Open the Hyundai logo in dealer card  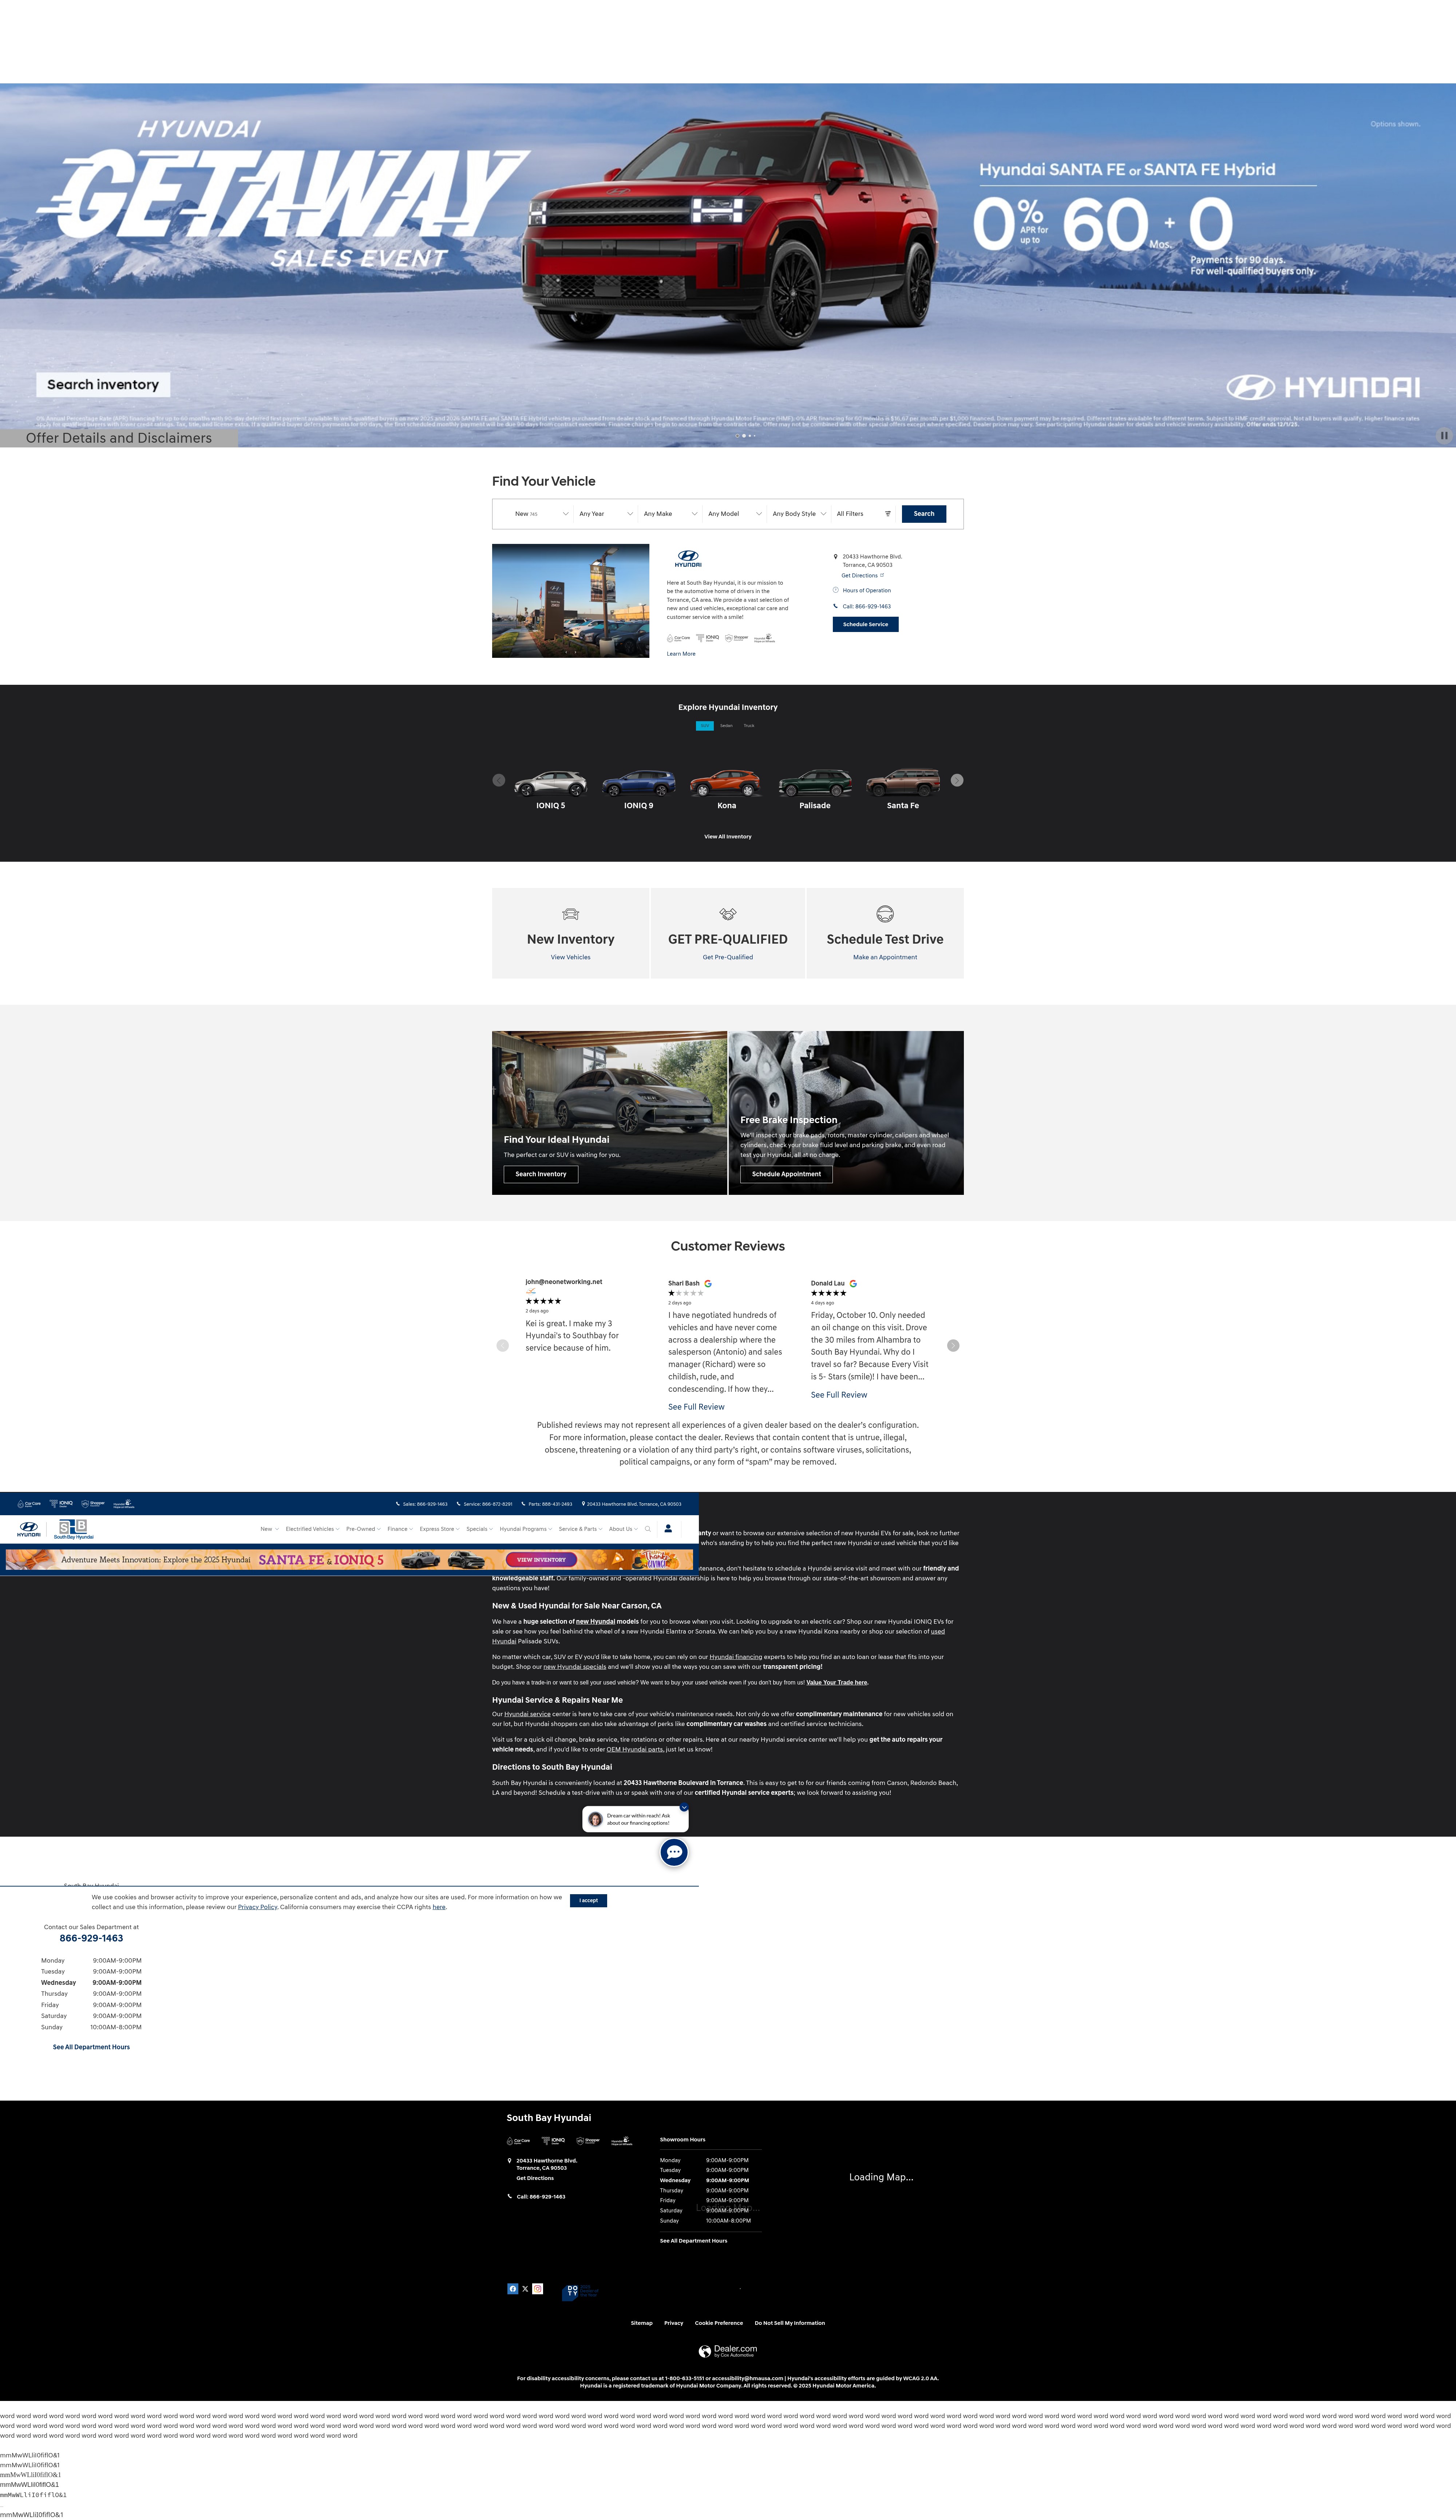(x=688, y=558)
